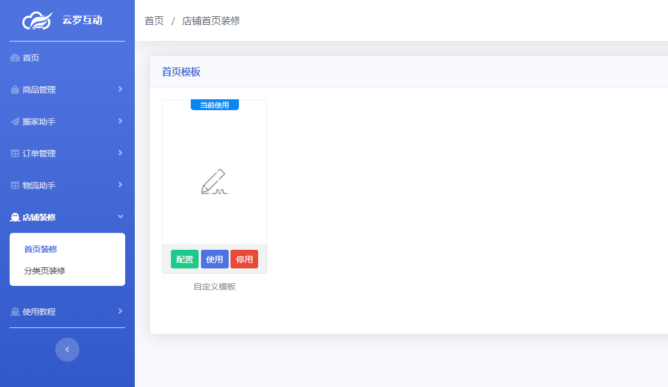Viewport: 668px width, 387px height.
Task: Select the 搬家助手 paper-plane icon
Action: pyautogui.click(x=14, y=121)
